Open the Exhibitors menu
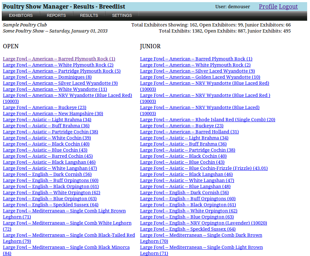310x256 pixels. (x=21, y=15)
